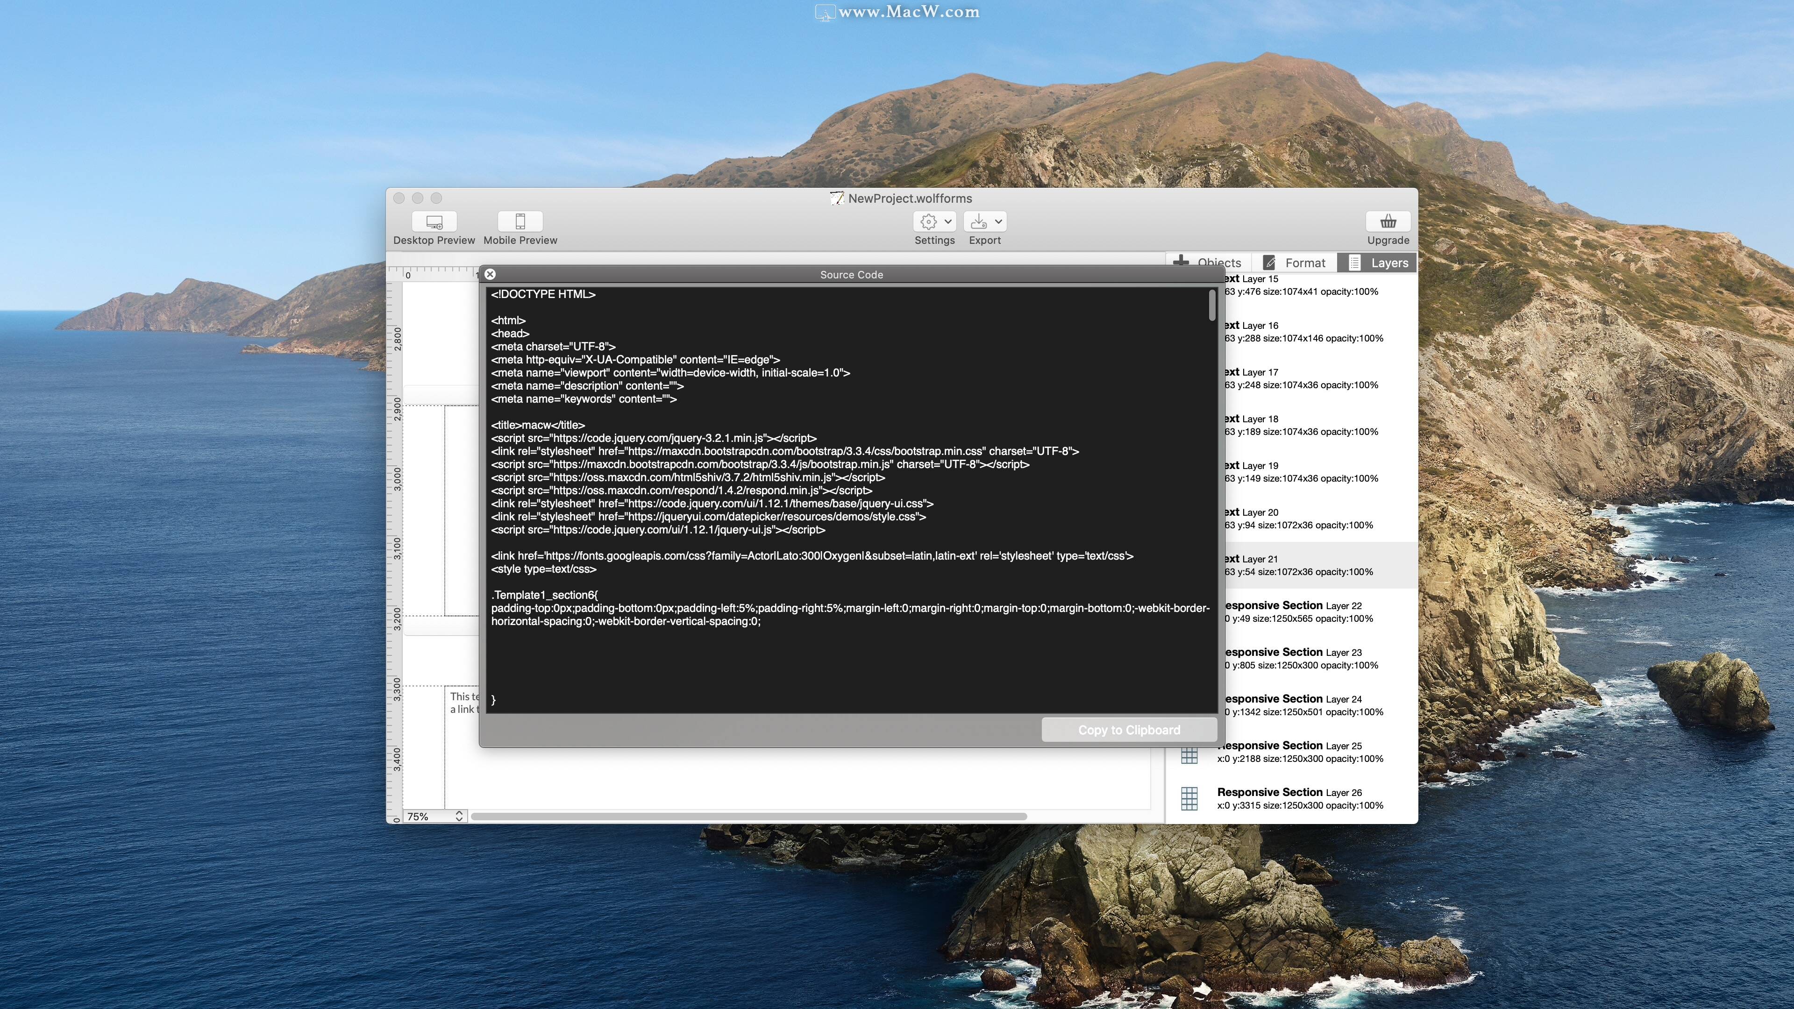Expand the Settings dropdown arrow
1794x1009 pixels.
(948, 221)
